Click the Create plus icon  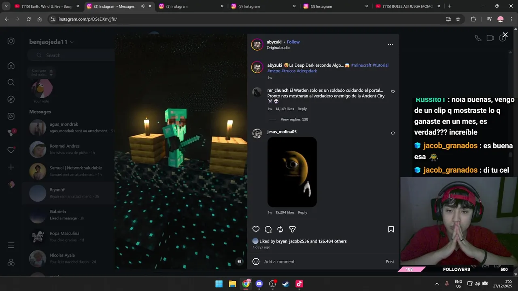point(11,167)
